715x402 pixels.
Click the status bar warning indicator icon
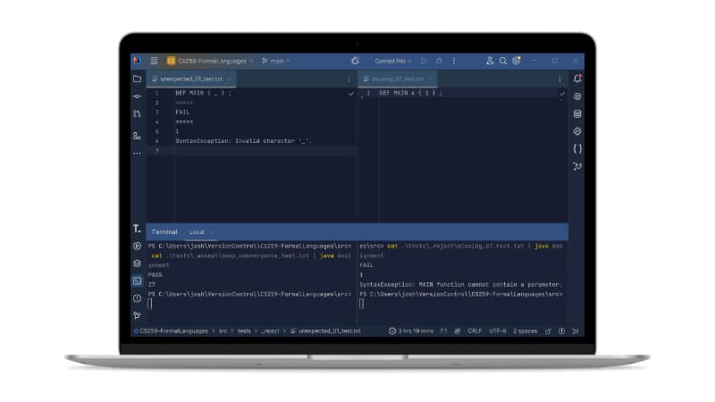coord(562,331)
